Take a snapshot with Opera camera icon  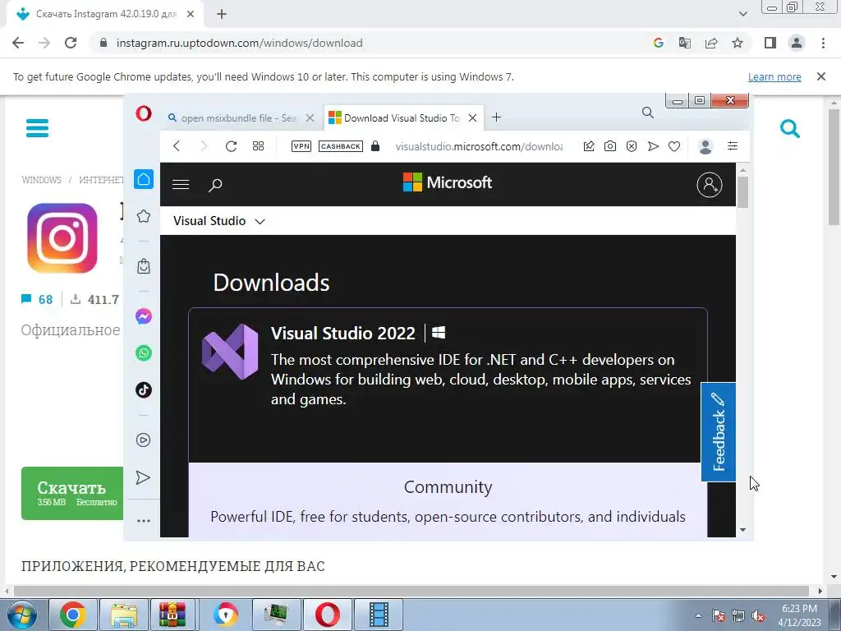tap(610, 146)
